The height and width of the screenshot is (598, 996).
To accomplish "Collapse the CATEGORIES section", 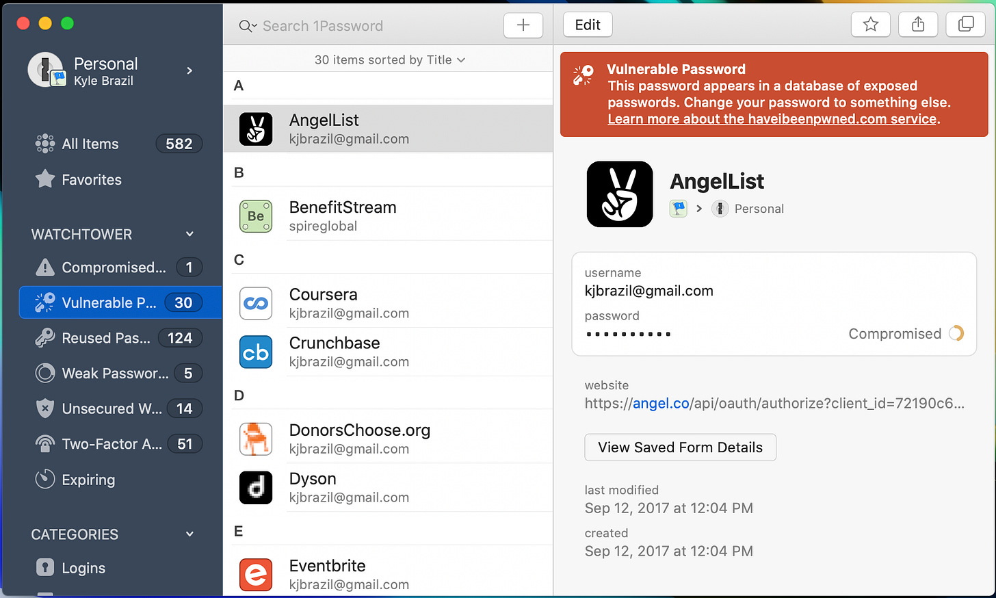I will (x=189, y=534).
